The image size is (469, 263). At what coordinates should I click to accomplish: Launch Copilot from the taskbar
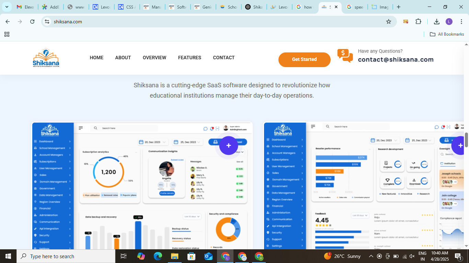click(x=141, y=256)
